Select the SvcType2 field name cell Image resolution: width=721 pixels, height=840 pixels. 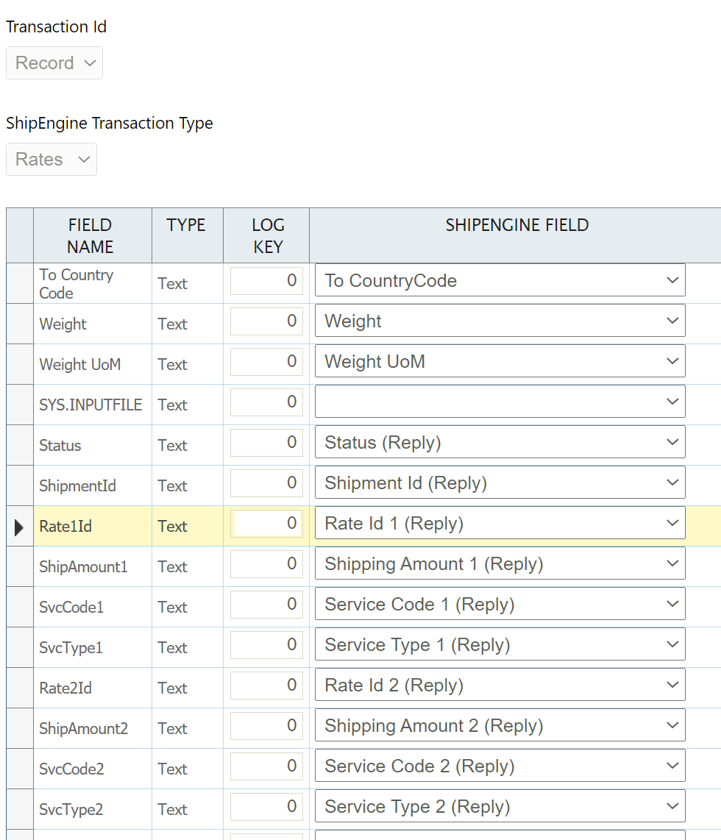92,809
